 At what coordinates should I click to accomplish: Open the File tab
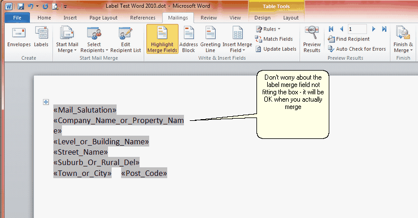(17, 18)
